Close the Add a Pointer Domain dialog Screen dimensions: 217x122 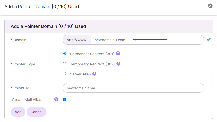[x=210, y=6]
